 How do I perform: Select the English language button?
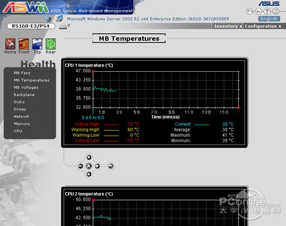269,19
